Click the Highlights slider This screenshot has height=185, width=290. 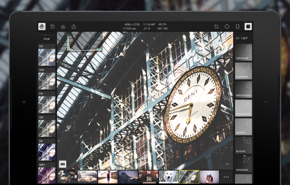(243, 108)
